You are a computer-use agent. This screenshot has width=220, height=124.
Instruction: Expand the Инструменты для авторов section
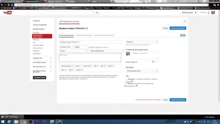42,71
